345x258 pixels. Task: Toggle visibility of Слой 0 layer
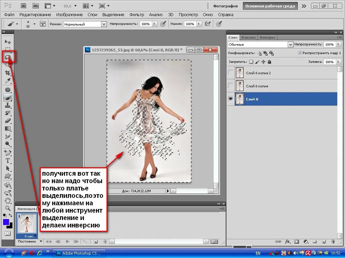[230, 99]
